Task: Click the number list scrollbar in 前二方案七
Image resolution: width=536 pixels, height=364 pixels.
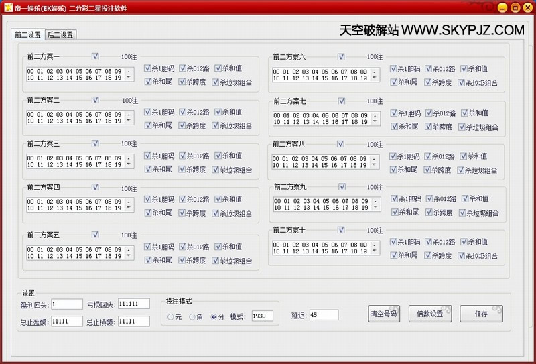Action: [375, 118]
